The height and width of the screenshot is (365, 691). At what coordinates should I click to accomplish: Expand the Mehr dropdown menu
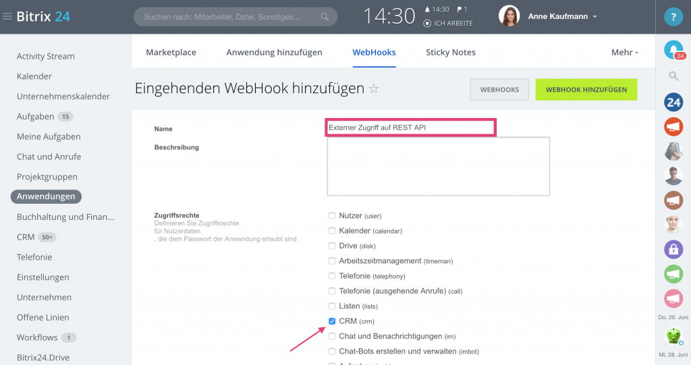624,53
